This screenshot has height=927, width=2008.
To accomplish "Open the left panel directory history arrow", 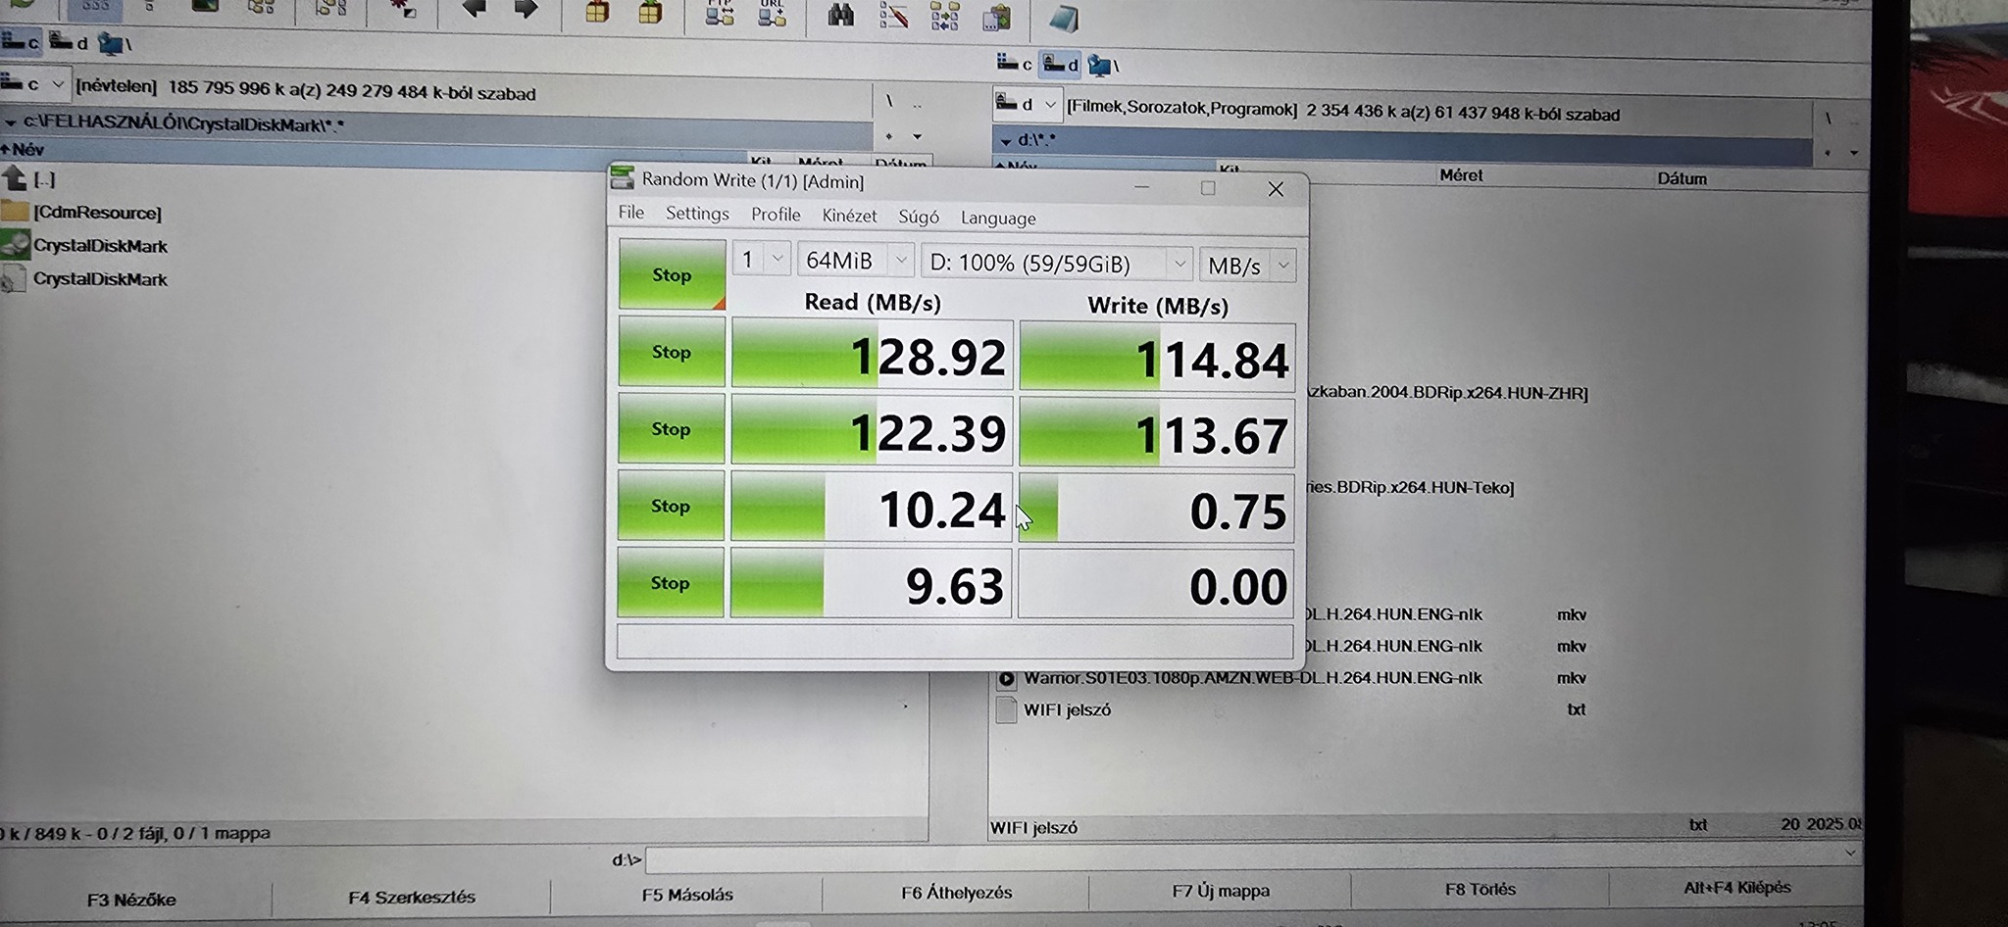I will pyautogui.click(x=917, y=137).
